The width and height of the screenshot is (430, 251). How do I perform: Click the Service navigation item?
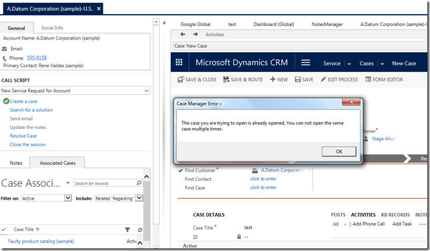click(332, 63)
